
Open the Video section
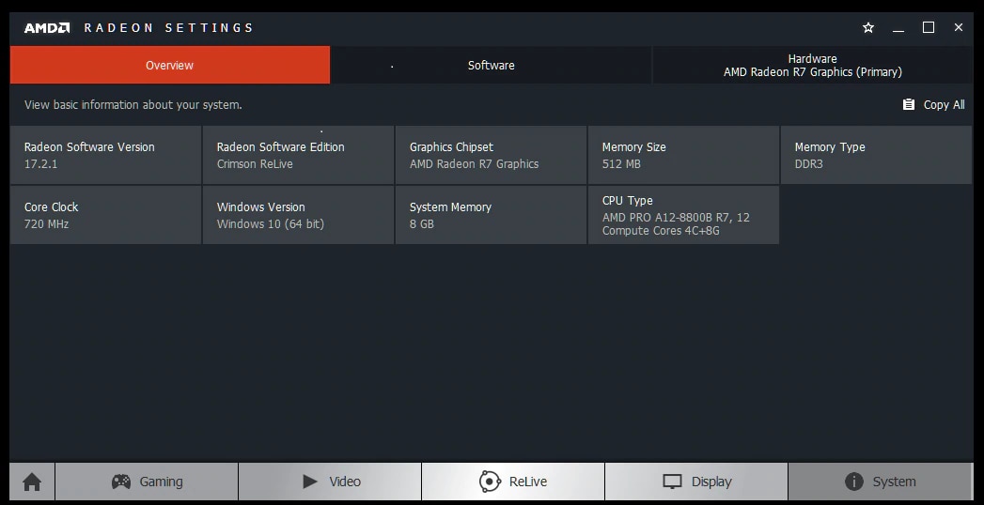coord(330,482)
